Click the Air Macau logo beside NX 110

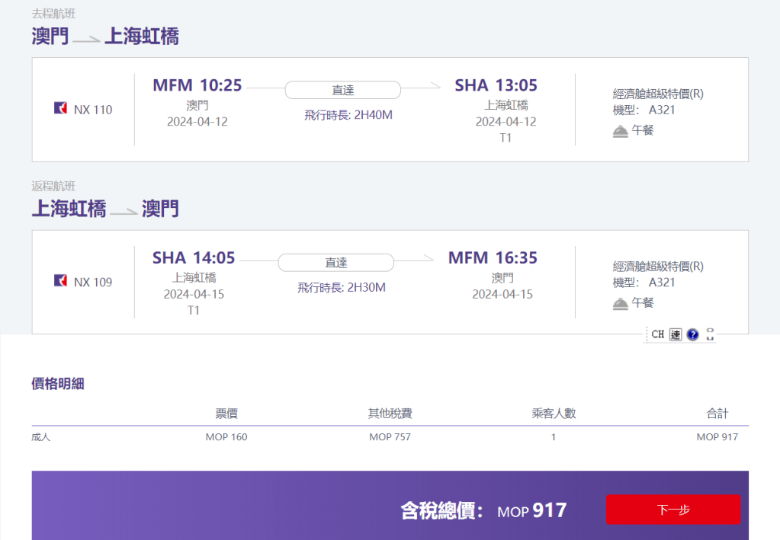[x=61, y=109]
